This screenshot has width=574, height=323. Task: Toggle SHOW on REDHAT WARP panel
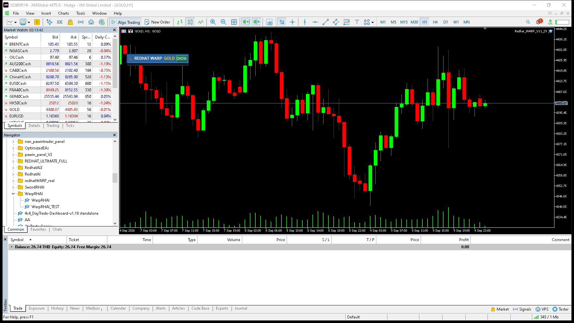pos(182,58)
